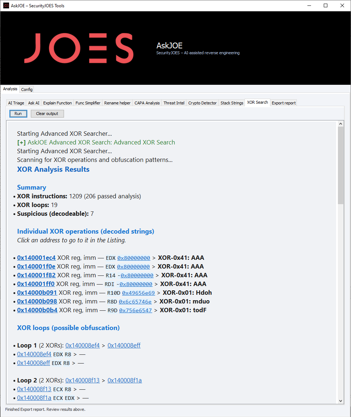Image resolution: width=351 pixels, height=417 pixels.
Task: Click the 'XOR instructions: 1209' line
Action: 79,196
